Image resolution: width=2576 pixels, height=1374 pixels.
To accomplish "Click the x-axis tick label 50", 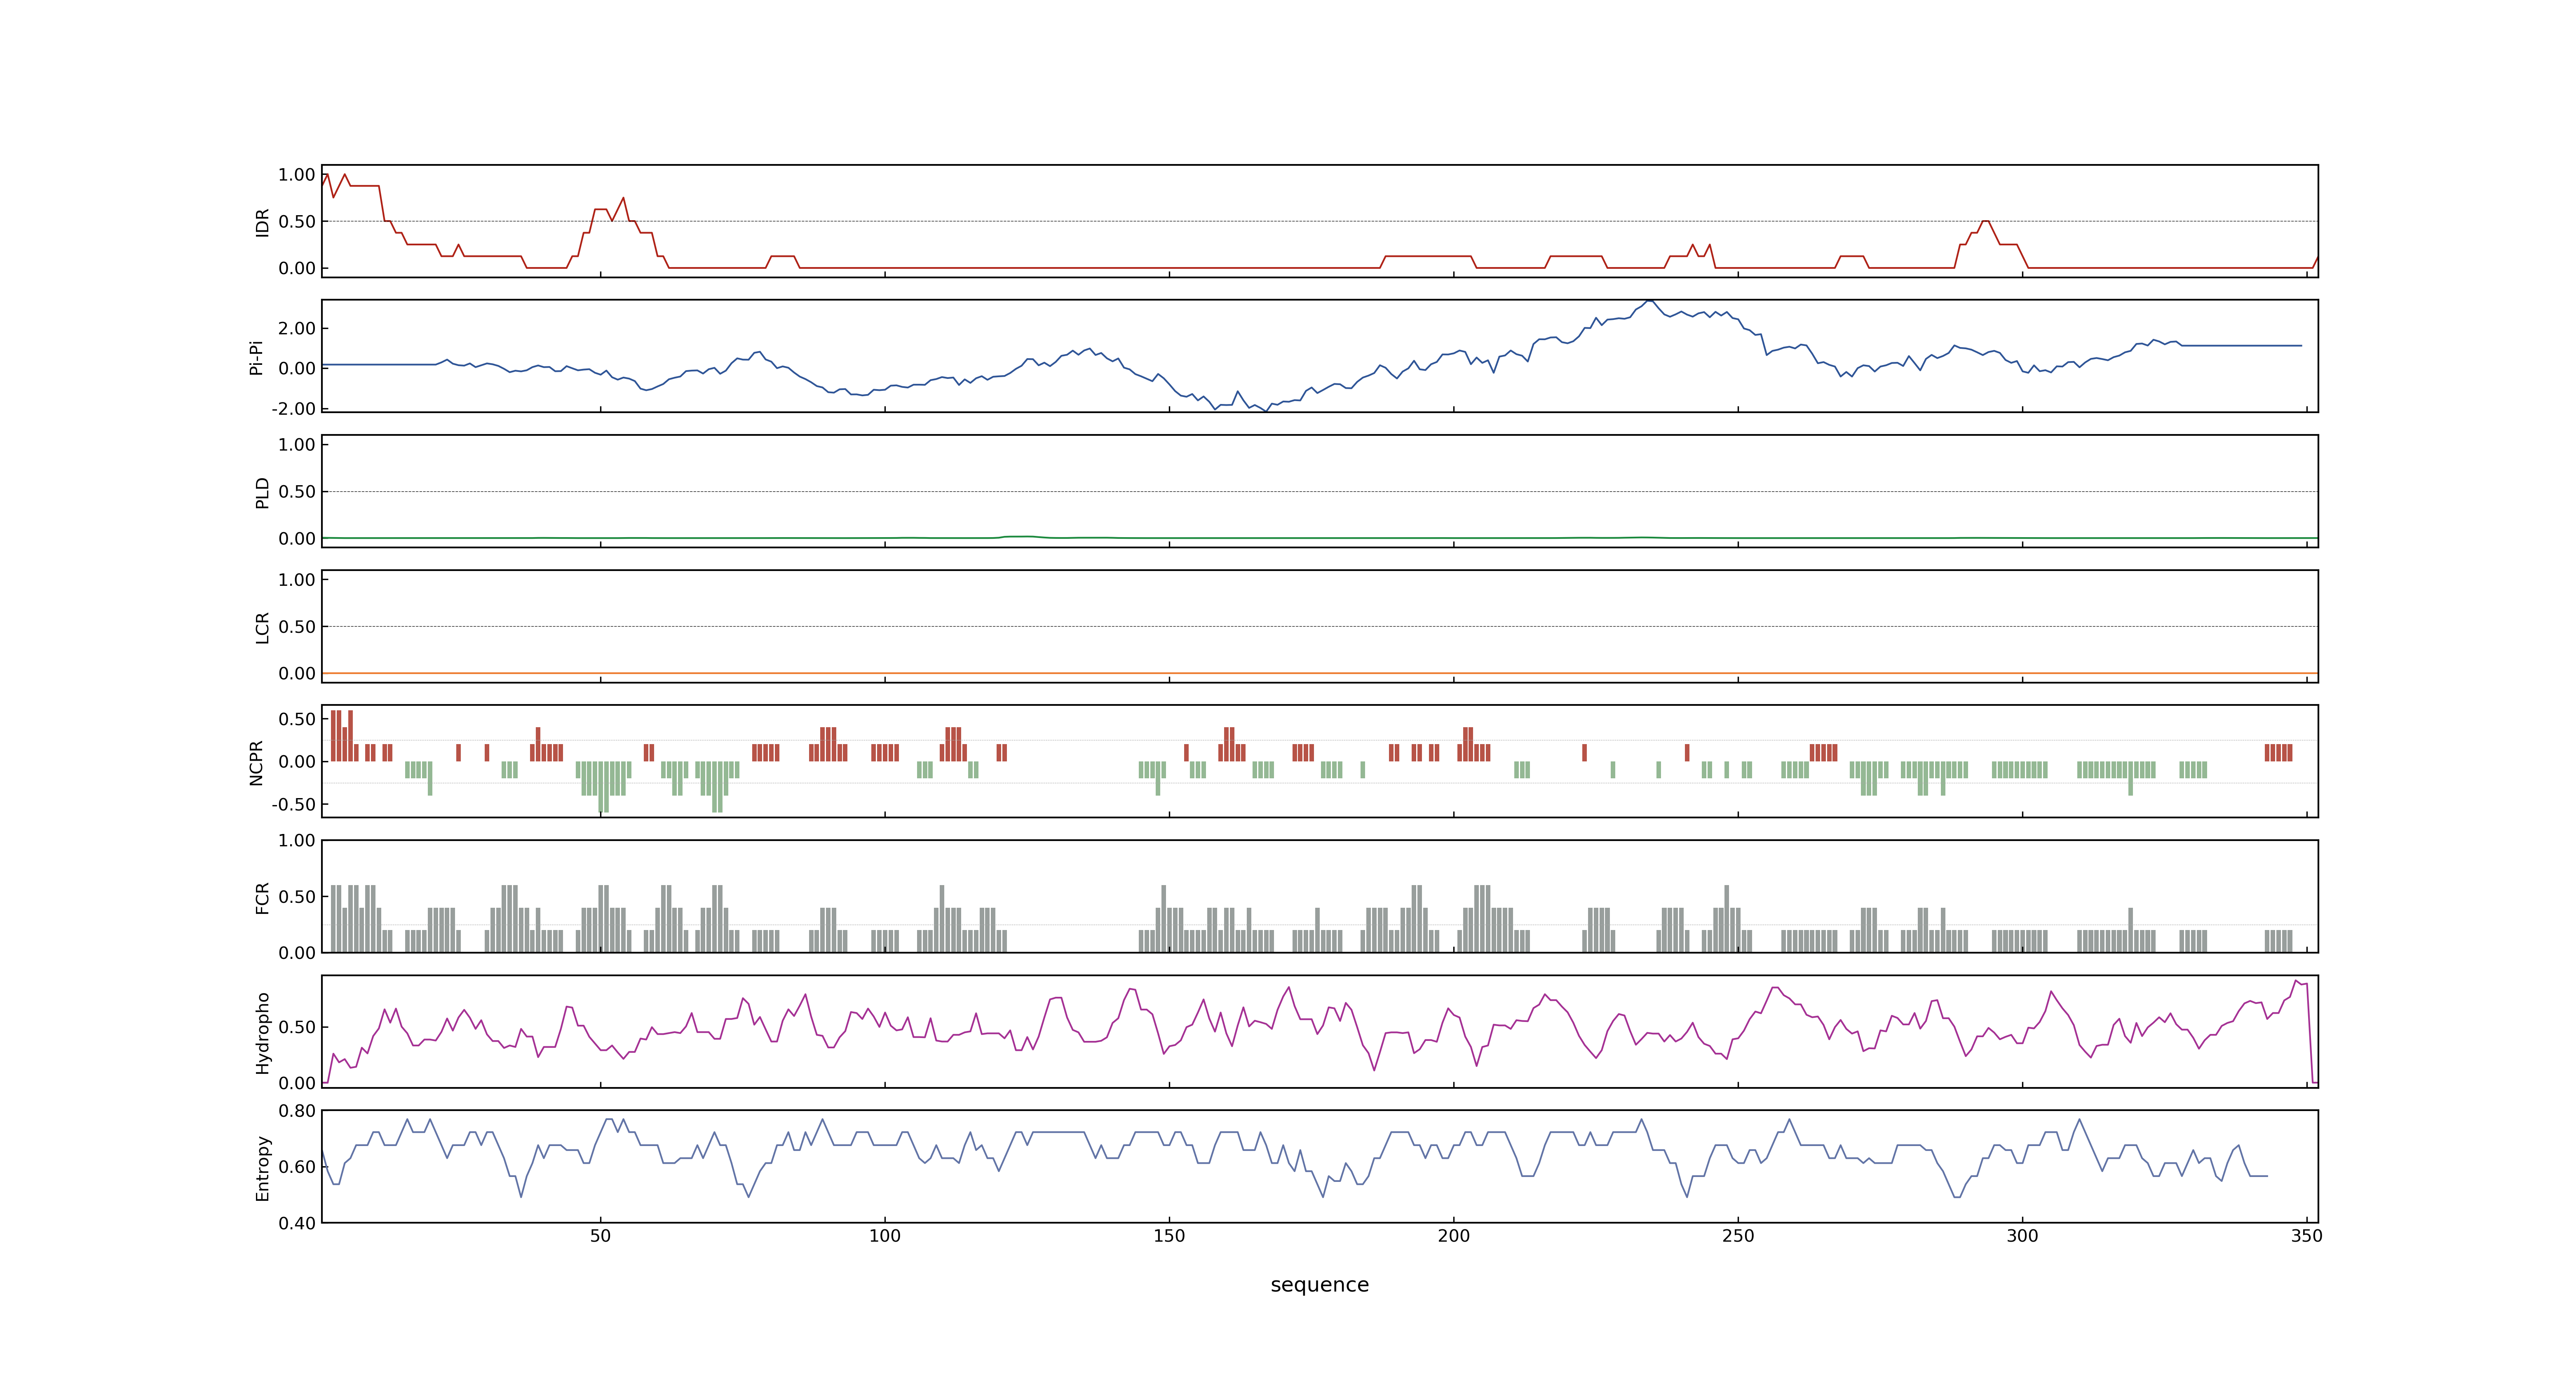I will [x=600, y=1236].
